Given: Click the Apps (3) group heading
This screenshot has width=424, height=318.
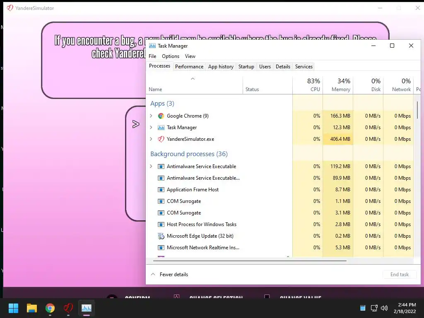Looking at the screenshot, I should pos(162,103).
